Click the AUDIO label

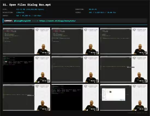click(x=5, y=16)
